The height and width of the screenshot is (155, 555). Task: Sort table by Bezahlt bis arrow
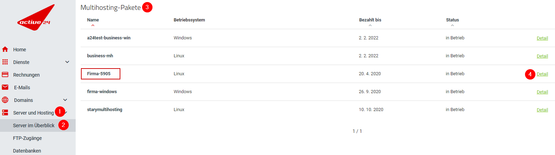(370, 25)
